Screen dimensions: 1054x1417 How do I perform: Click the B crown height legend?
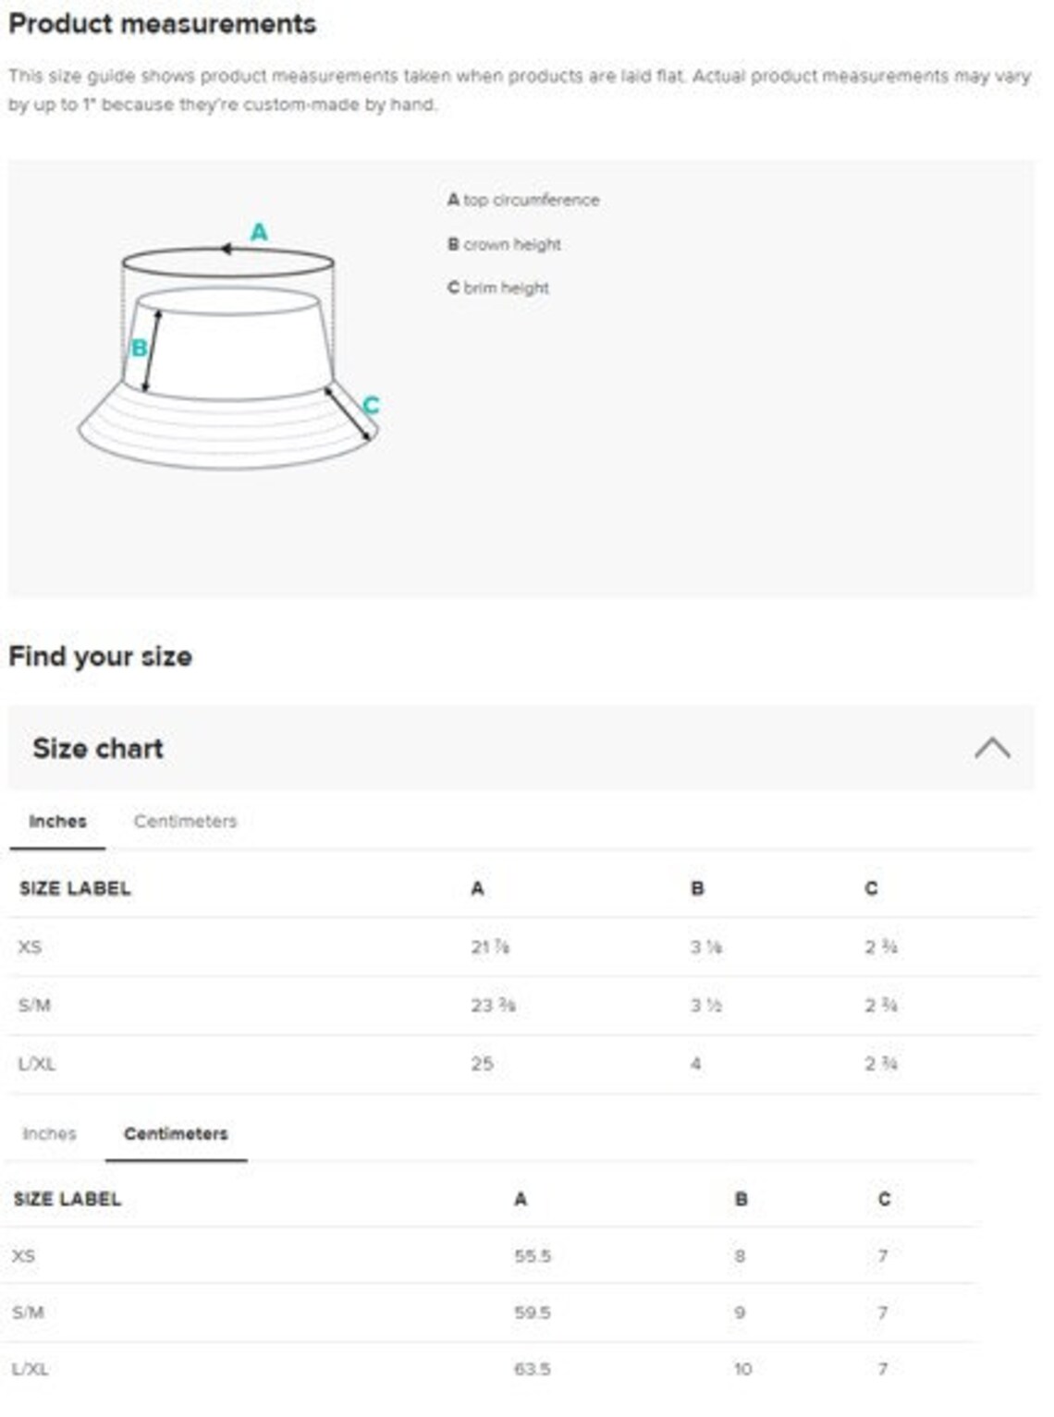504,244
